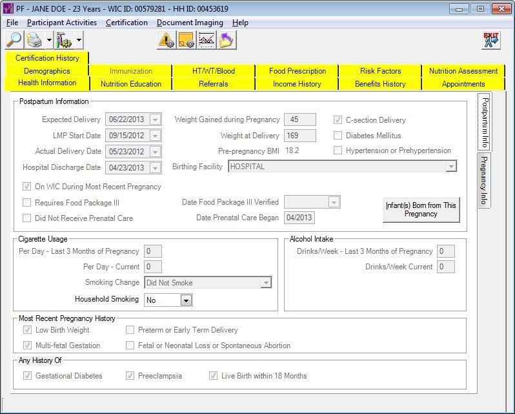Open the Date Food Package III Verified dropdown
The image size is (515, 414).
coord(334,202)
